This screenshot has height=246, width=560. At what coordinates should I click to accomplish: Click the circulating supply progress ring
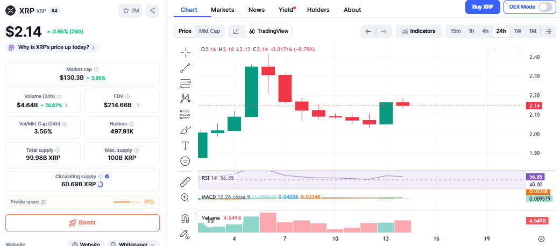coord(101,185)
